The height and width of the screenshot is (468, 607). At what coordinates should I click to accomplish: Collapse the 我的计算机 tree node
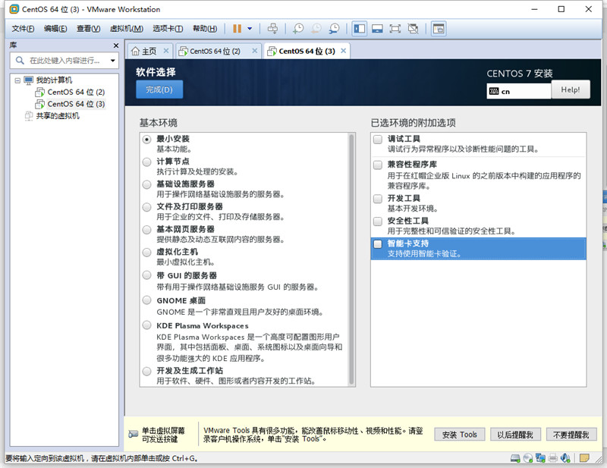17,80
